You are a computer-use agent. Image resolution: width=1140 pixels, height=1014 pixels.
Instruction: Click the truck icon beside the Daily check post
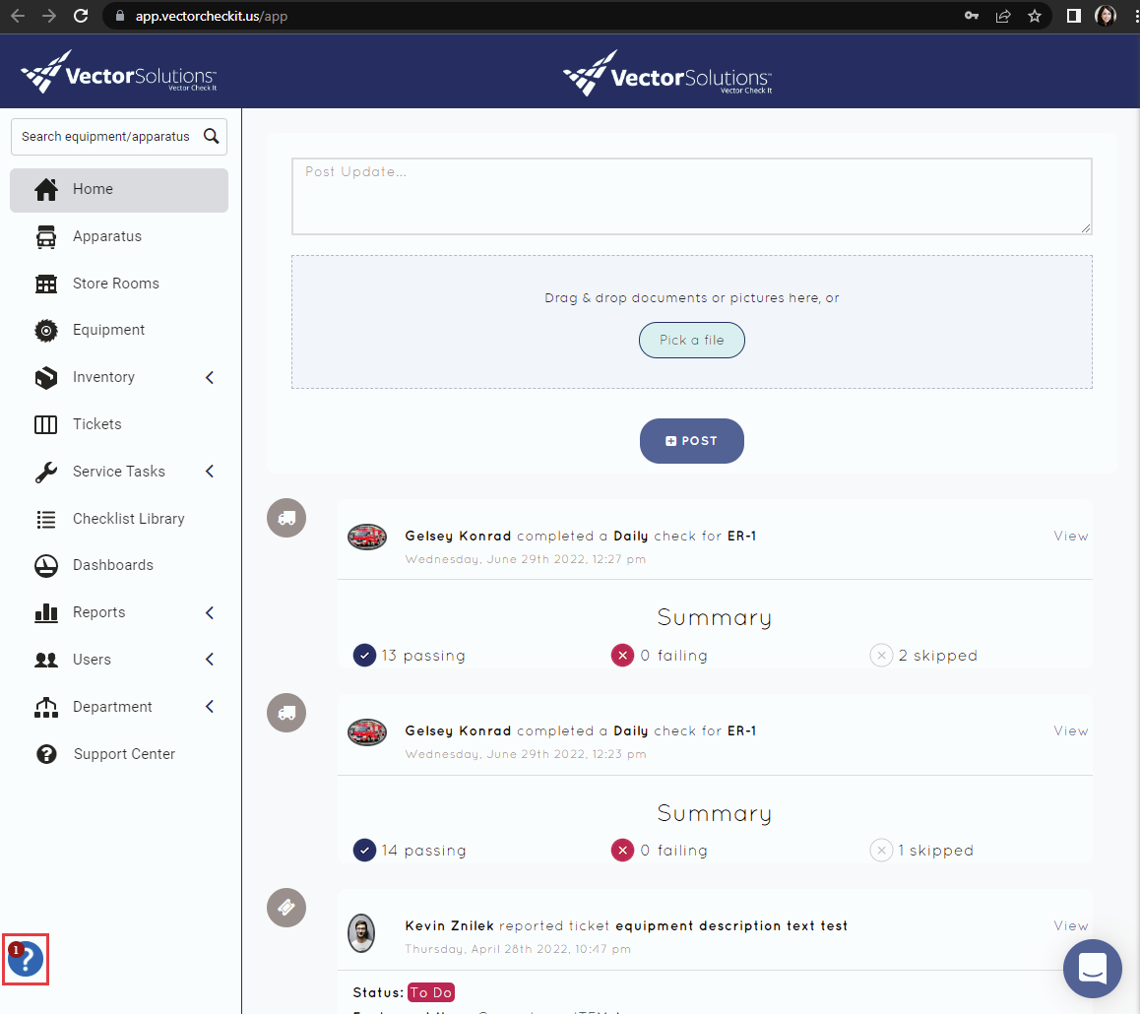pyautogui.click(x=285, y=517)
